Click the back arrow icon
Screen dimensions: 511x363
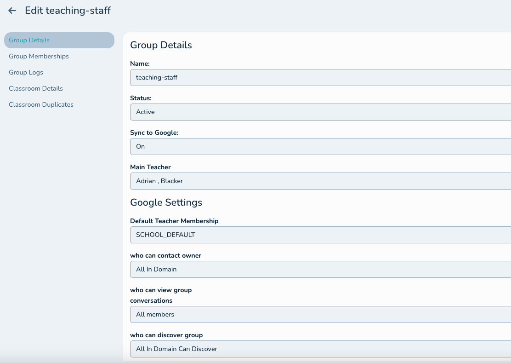(x=12, y=11)
